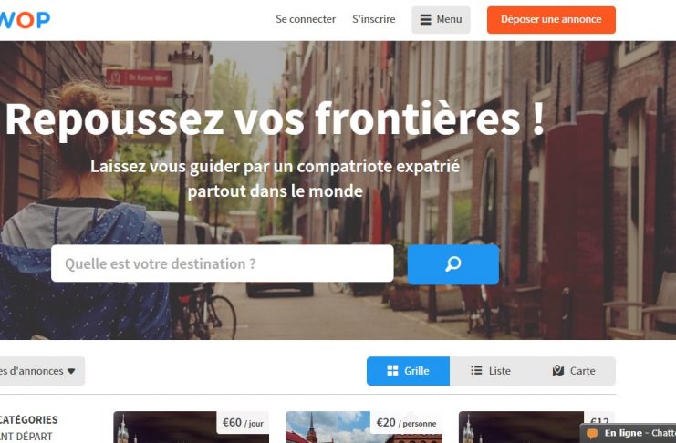Open the €60 / jour listing thumbnail
Viewport: 676px width, 443px height.
191,428
